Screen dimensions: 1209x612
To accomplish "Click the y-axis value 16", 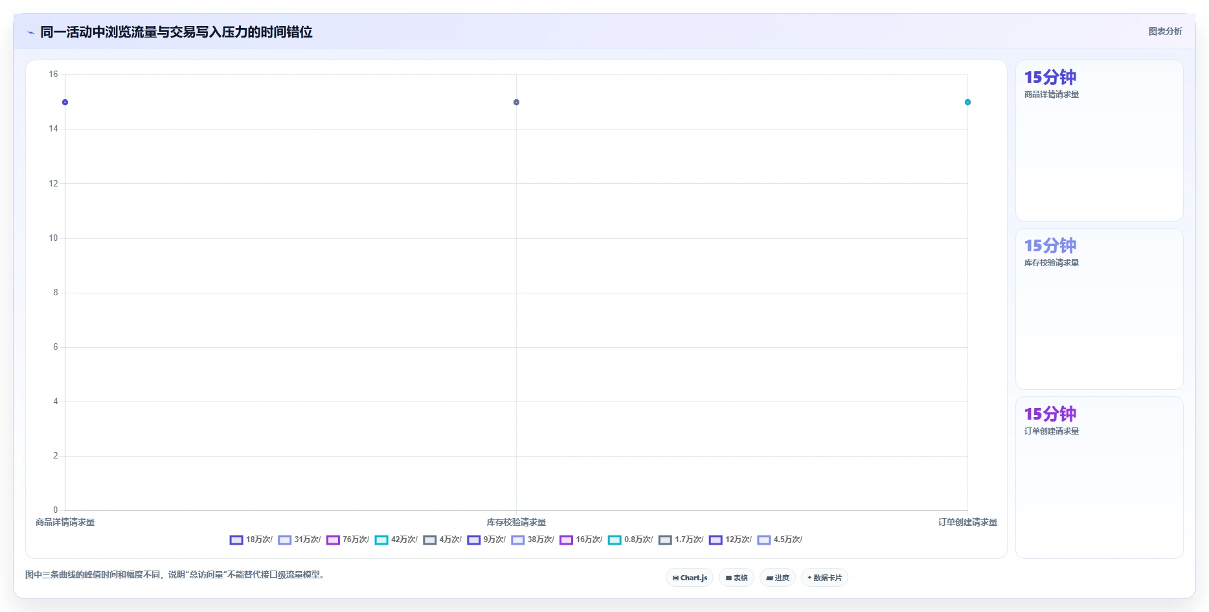I will tap(53, 74).
